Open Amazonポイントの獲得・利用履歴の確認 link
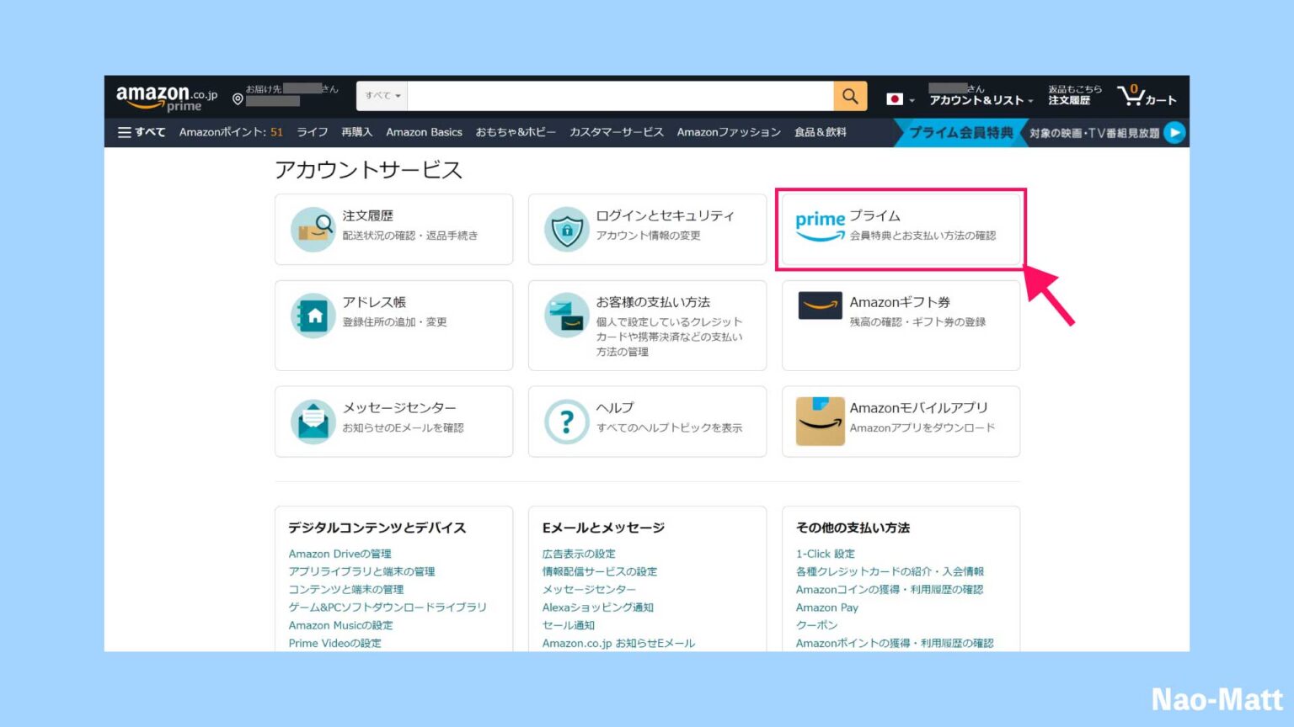Screen dimensions: 1294x727 [895, 643]
